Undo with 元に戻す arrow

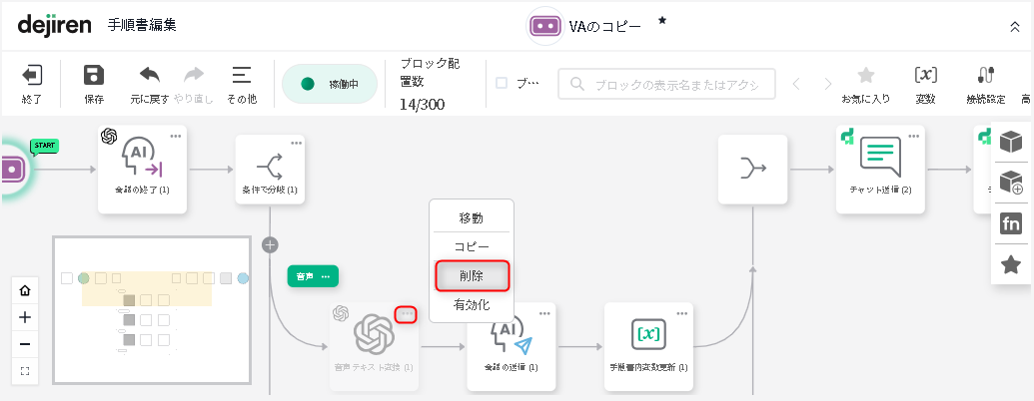tap(149, 76)
